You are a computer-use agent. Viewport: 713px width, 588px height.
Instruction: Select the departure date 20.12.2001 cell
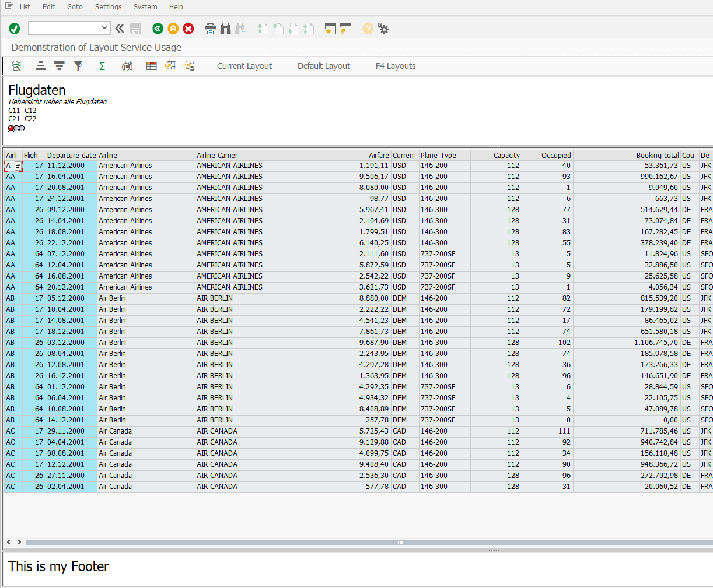click(x=71, y=287)
